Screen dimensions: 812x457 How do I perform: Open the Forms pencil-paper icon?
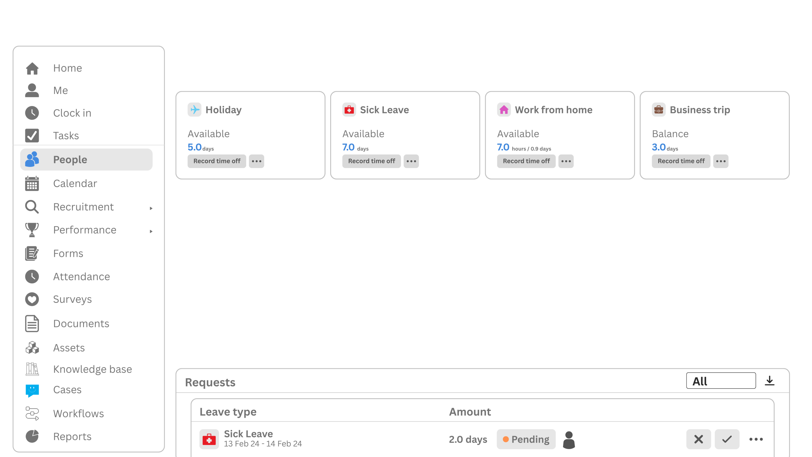[x=32, y=254]
